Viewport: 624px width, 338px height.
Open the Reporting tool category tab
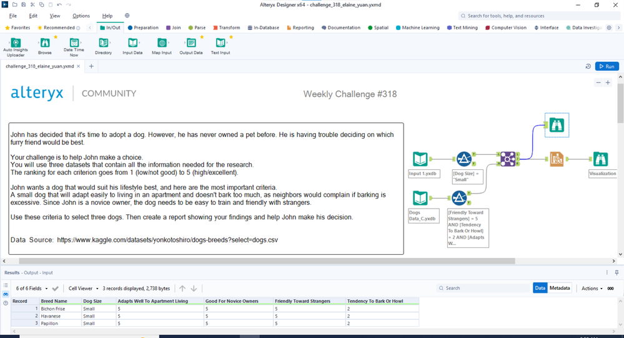pyautogui.click(x=300, y=27)
